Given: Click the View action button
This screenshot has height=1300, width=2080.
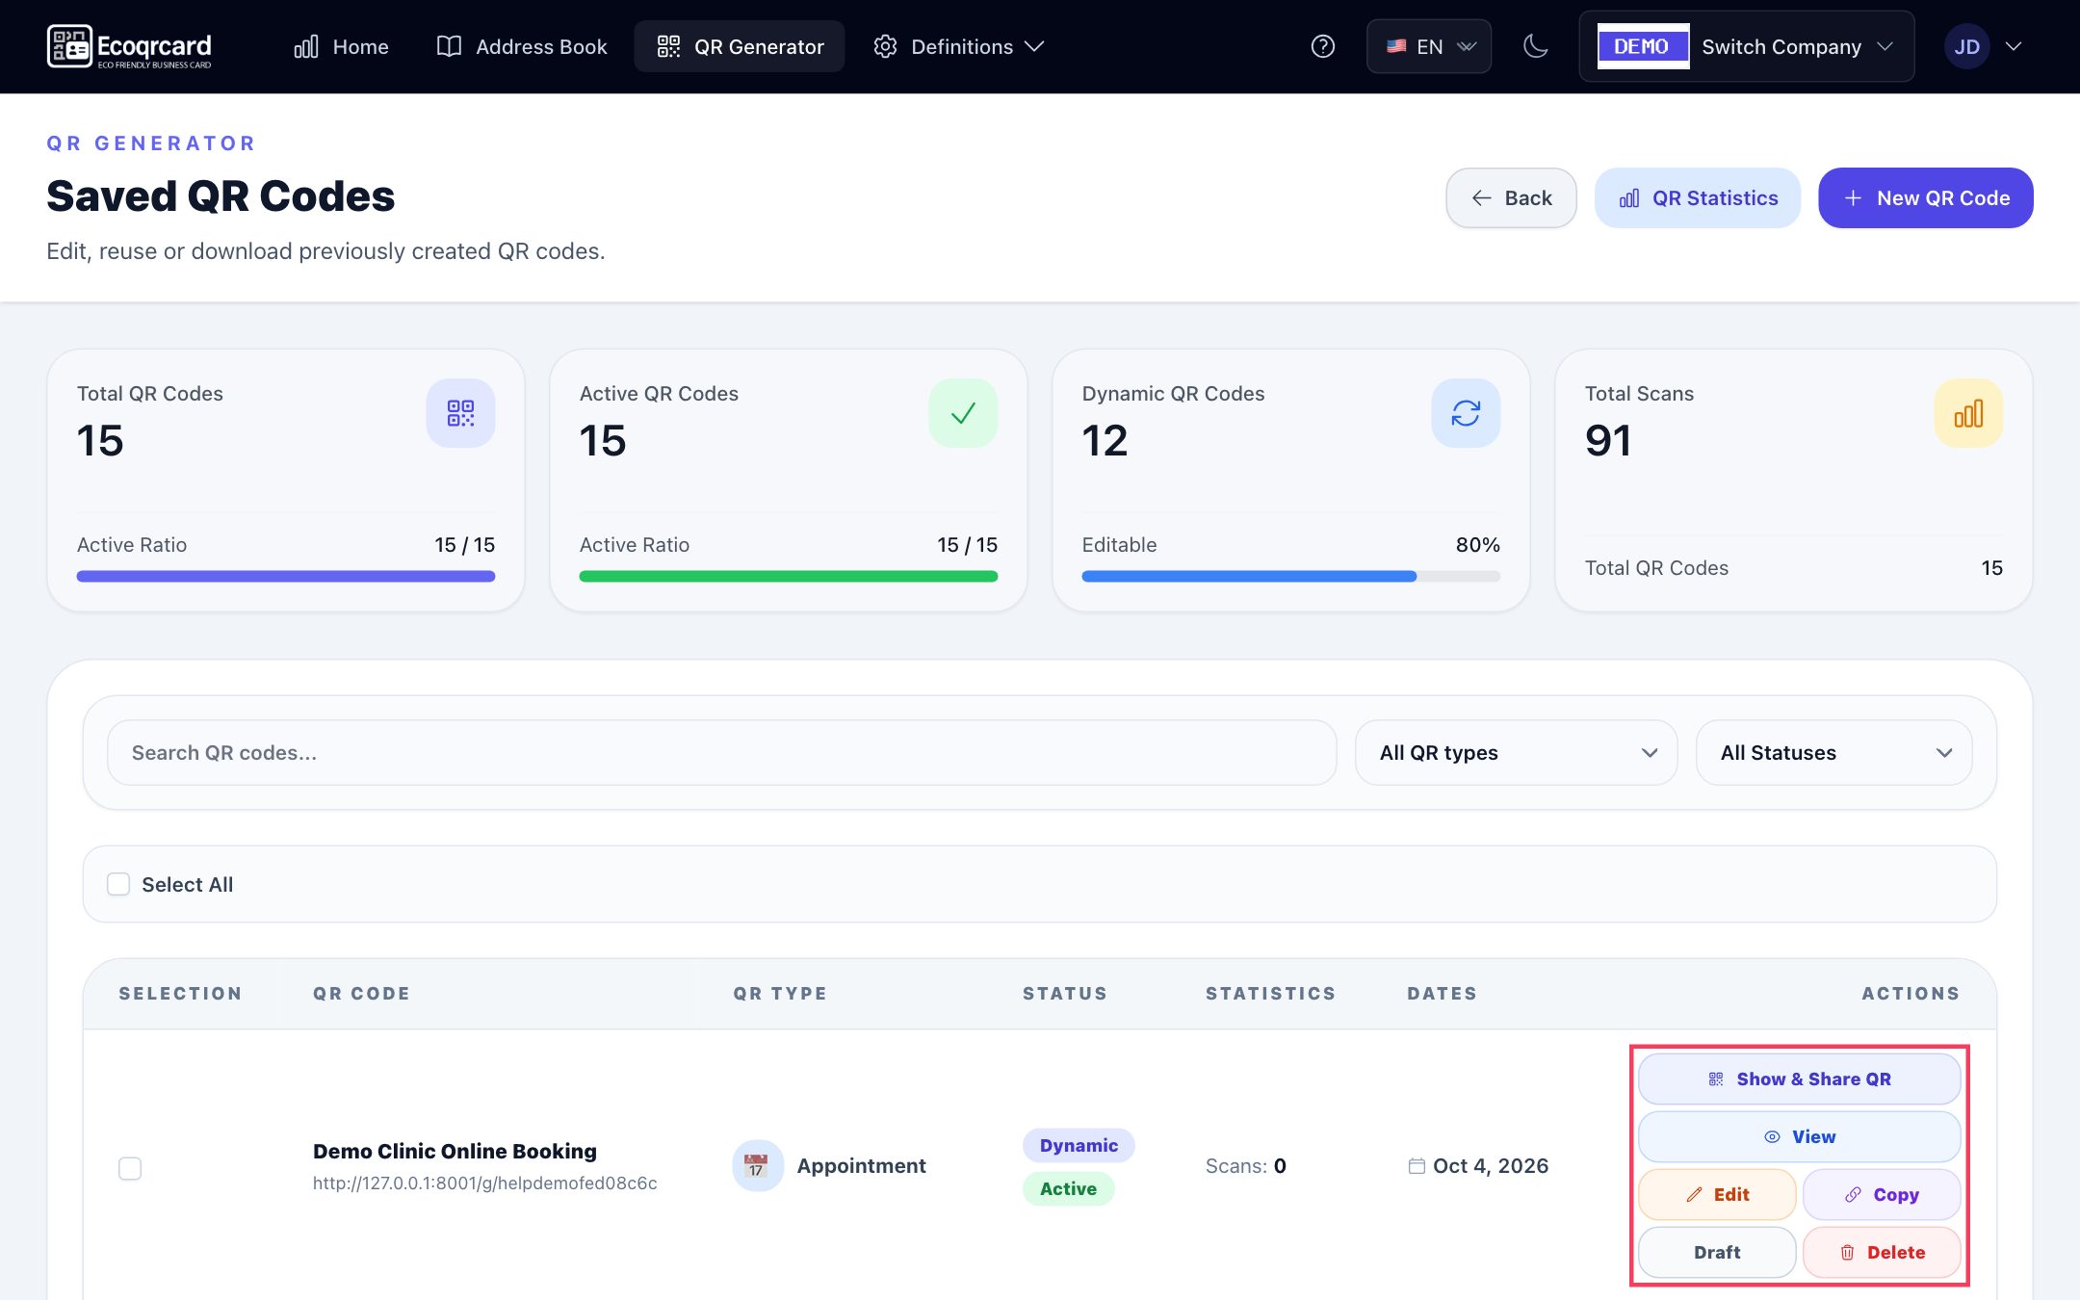Looking at the screenshot, I should [x=1799, y=1137].
